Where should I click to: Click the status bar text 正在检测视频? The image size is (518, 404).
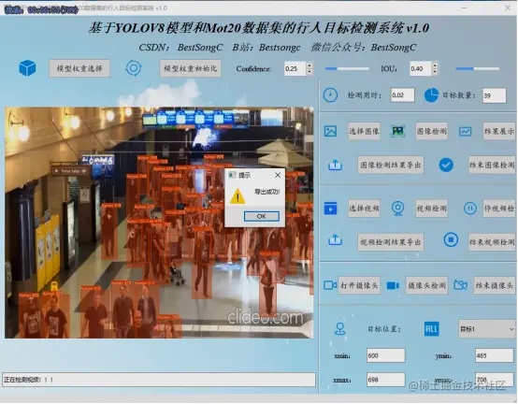click(28, 380)
